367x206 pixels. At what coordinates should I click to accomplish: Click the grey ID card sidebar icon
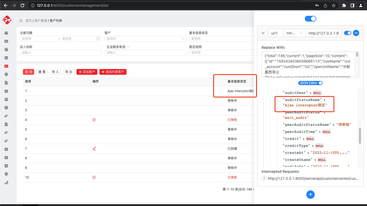6,41
